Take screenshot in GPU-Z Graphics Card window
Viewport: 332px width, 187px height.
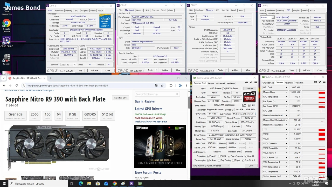coord(247,83)
